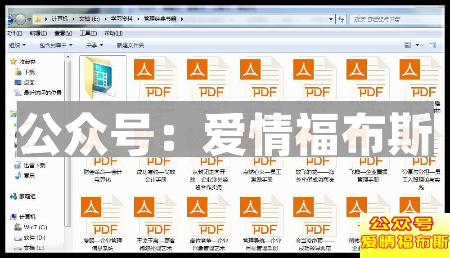Expand the 包含到库中 dropdown
450x258 pixels.
(x=56, y=45)
